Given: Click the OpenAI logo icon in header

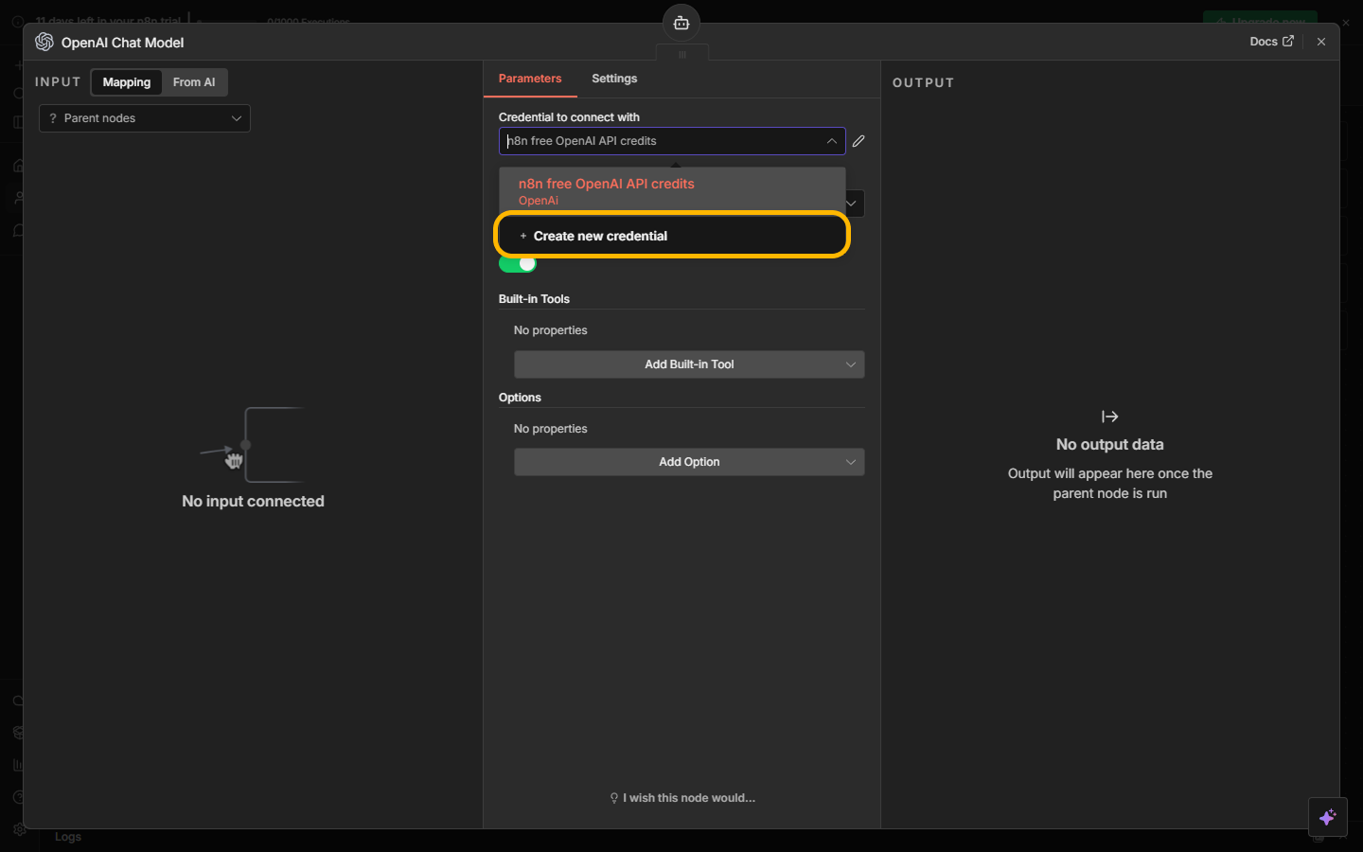Looking at the screenshot, I should tap(44, 42).
